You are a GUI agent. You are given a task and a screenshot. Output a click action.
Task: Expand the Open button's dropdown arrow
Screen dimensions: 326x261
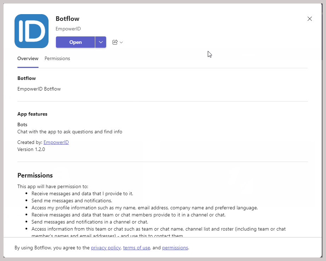(x=101, y=42)
